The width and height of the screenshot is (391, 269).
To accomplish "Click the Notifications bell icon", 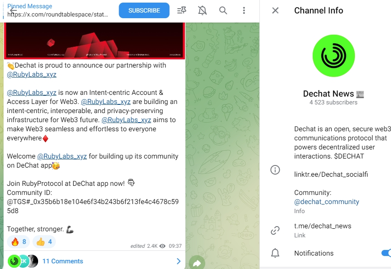I will (275, 253).
